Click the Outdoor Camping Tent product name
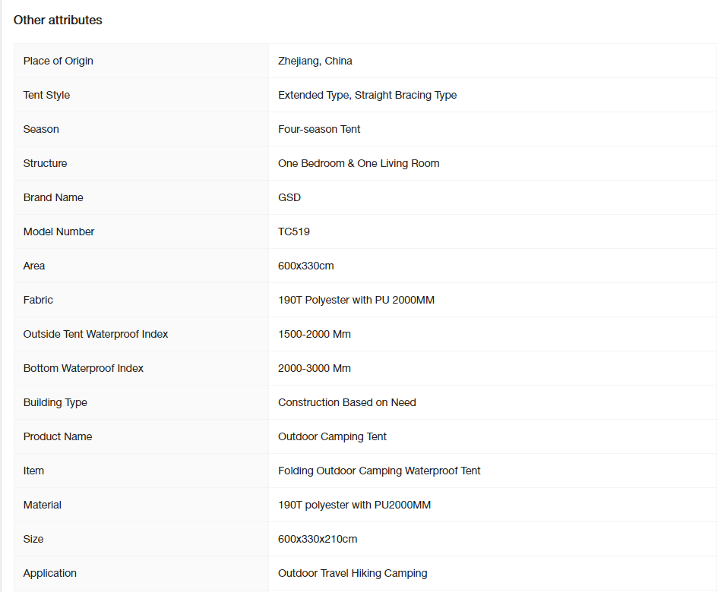This screenshot has width=721, height=592. 332,436
